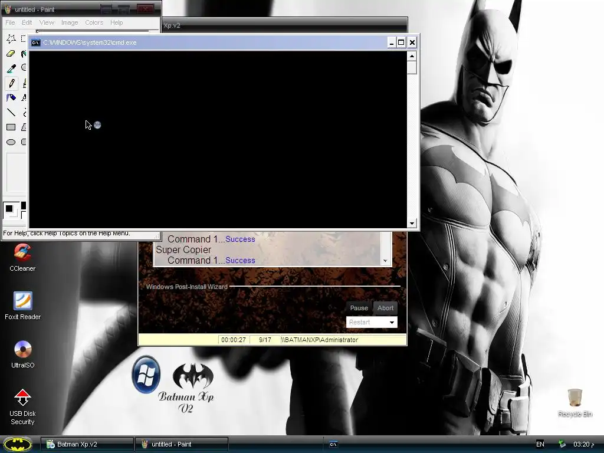Click the Abort button in the Post-Install Wizard
The width and height of the screenshot is (604, 453).
point(385,308)
